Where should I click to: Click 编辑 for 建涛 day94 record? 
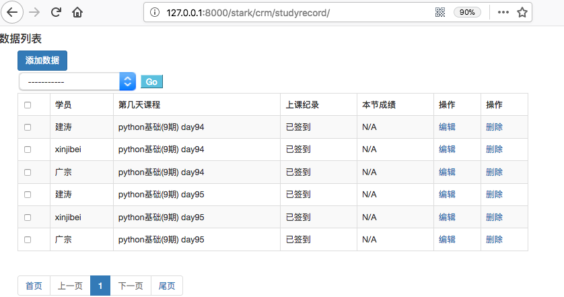447,127
